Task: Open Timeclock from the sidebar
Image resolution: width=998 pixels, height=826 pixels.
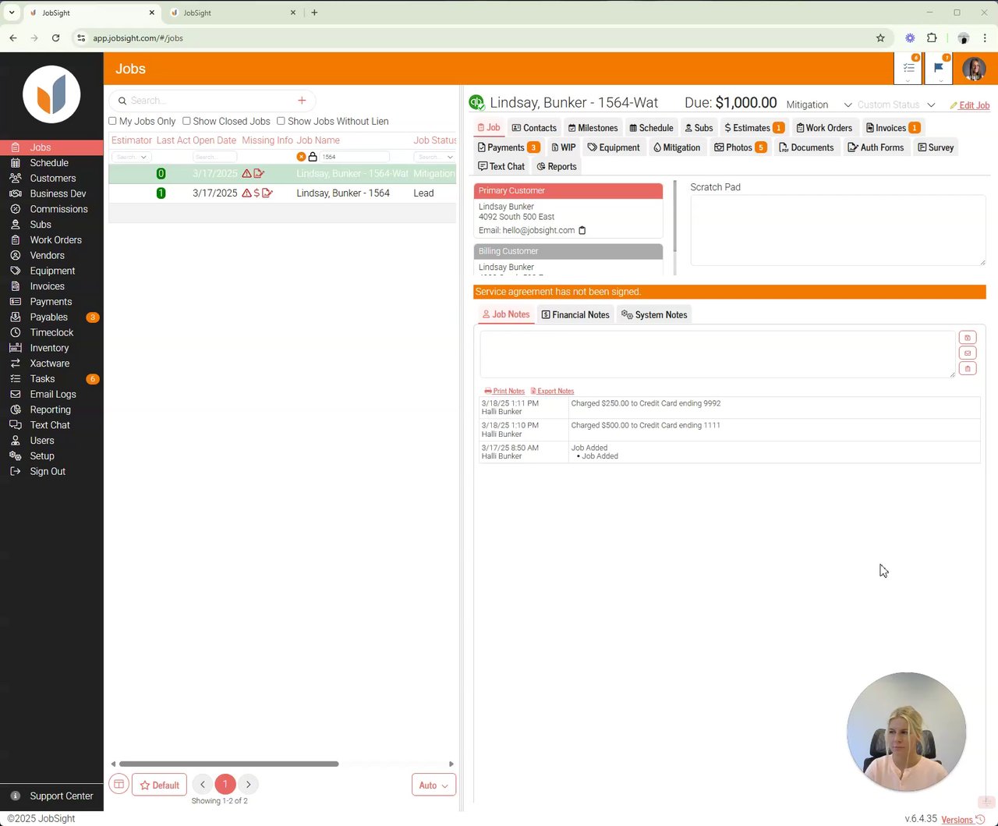Action: point(51,332)
